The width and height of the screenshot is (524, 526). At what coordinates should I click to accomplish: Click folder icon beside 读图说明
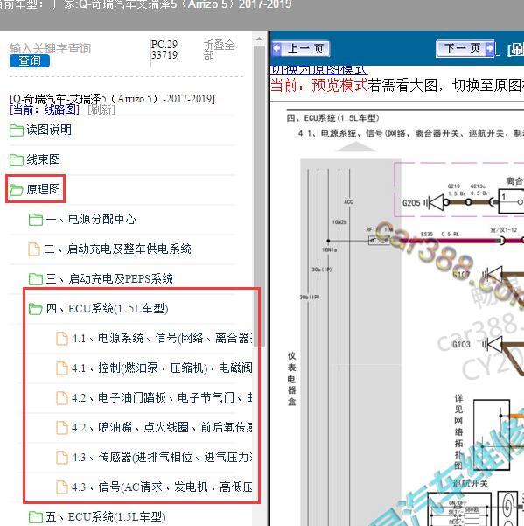(x=17, y=130)
